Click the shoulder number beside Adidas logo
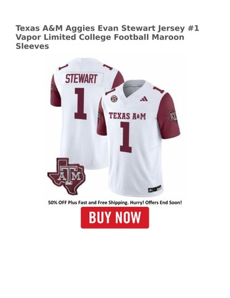Viewport: 230px width, 298px height. (x=158, y=90)
